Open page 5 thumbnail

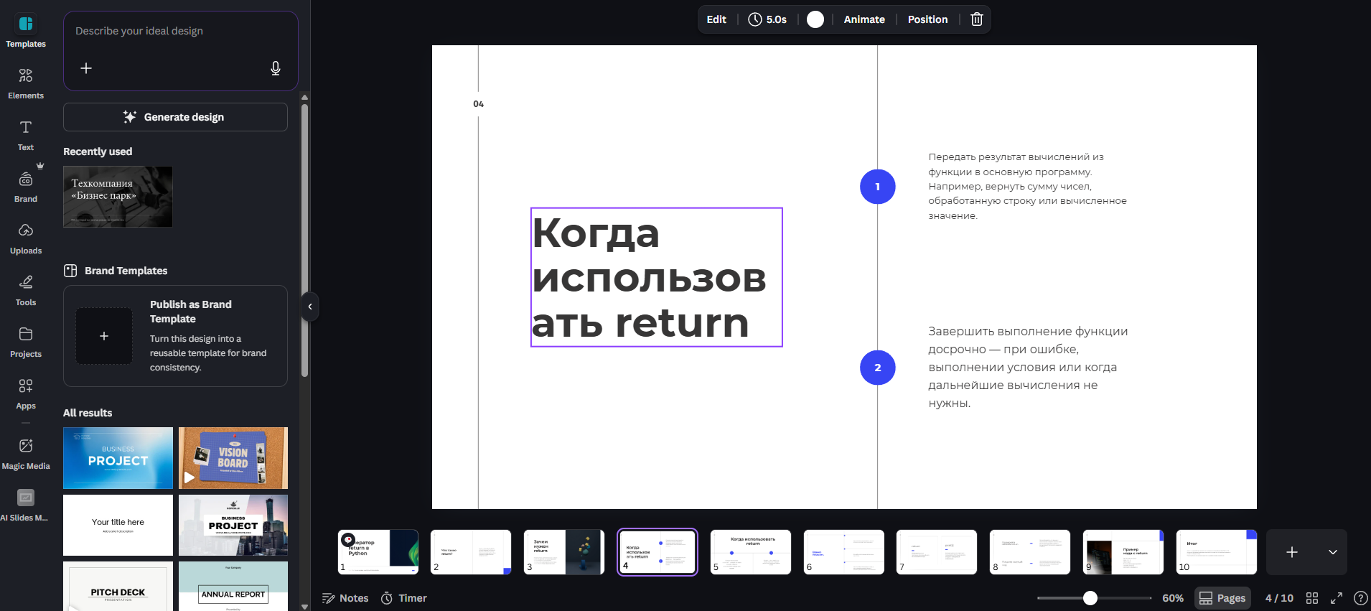coord(751,552)
